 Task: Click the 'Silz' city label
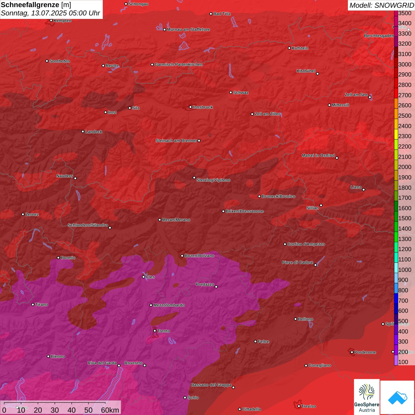point(135,108)
